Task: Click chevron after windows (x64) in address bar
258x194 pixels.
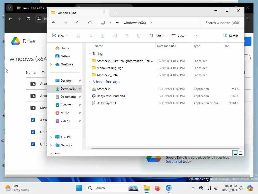Action: [151, 22]
